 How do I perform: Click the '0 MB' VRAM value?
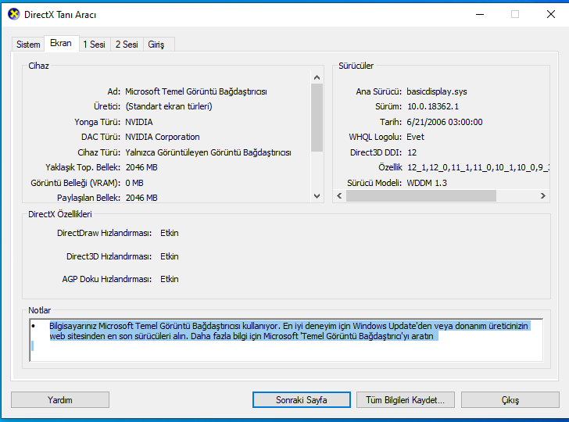pos(134,183)
